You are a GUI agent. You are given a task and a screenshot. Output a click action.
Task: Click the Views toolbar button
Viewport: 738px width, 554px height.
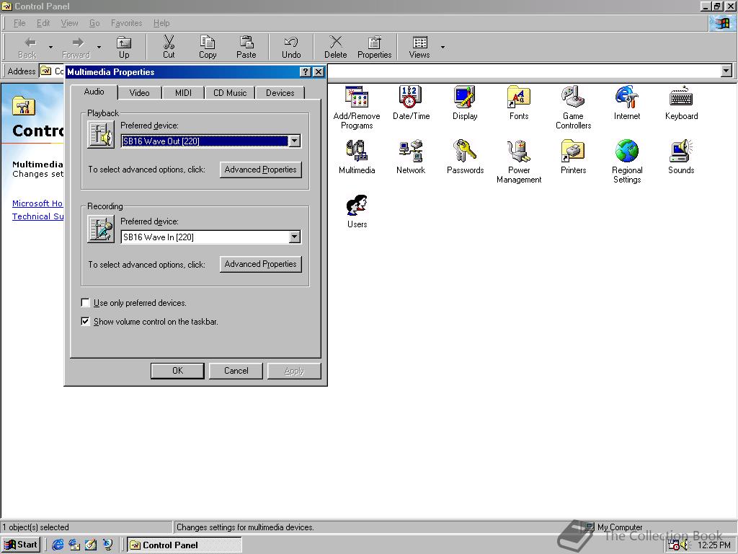coord(419,47)
